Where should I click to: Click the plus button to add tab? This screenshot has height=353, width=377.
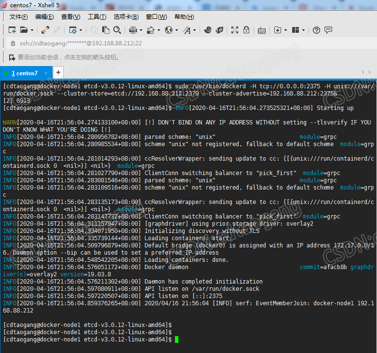[58, 72]
